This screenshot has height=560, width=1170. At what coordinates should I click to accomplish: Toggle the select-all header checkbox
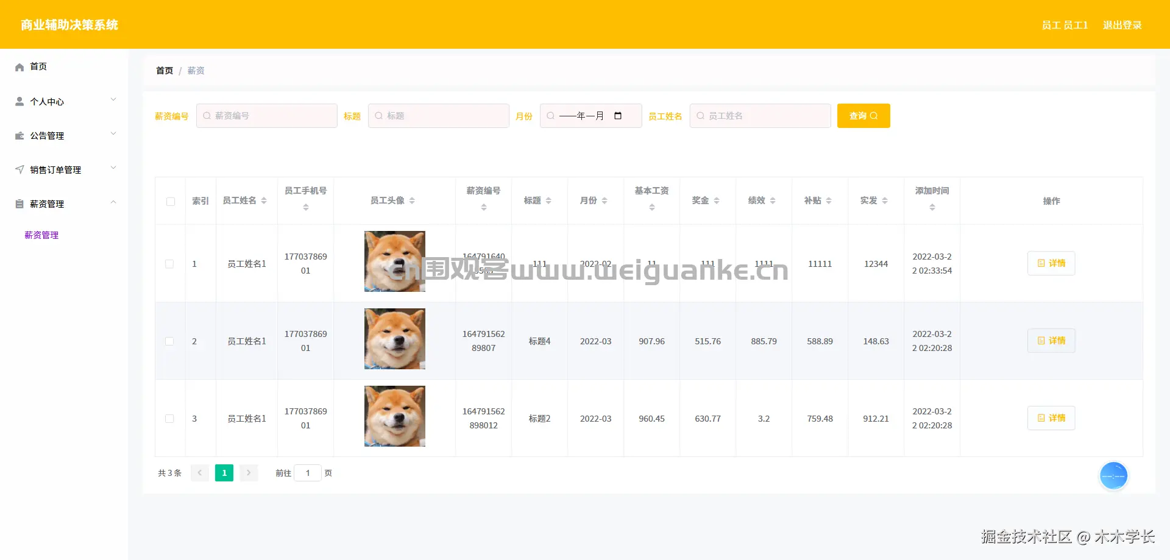click(x=171, y=202)
